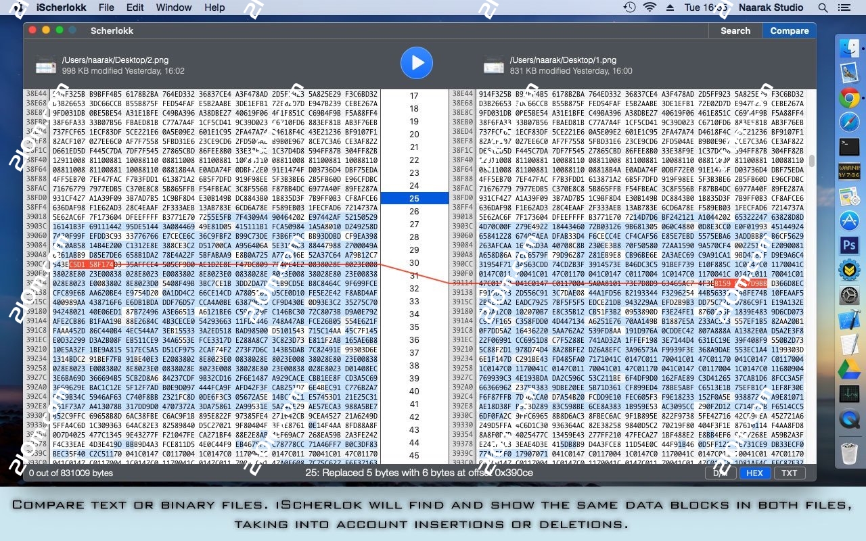Click the /Users/naarak/Desktop/2.png file path
Viewport: 866px width, 541px height.
click(115, 60)
